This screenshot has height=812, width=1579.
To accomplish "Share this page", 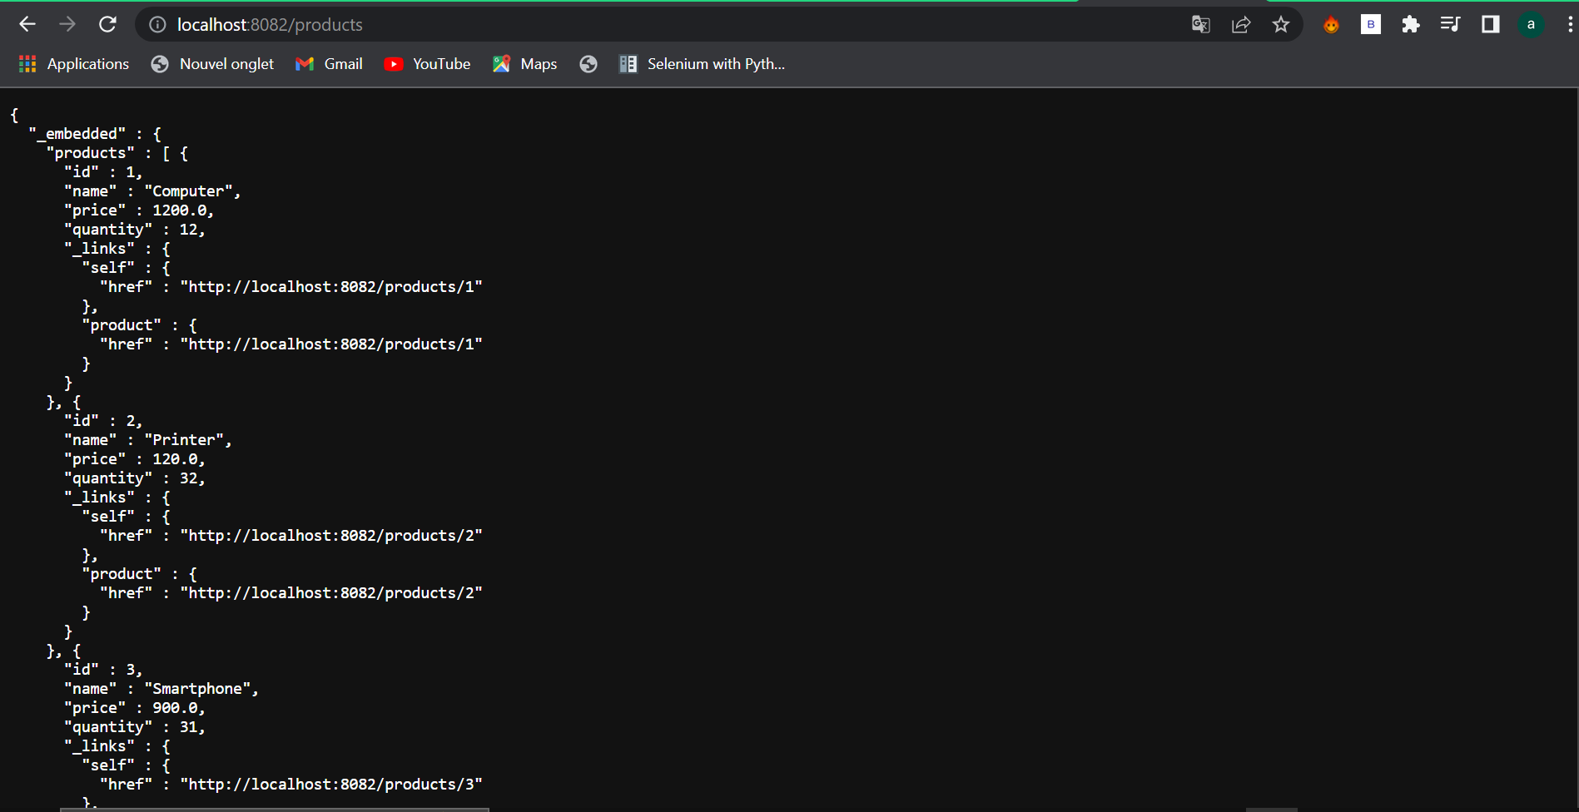I will (x=1240, y=24).
